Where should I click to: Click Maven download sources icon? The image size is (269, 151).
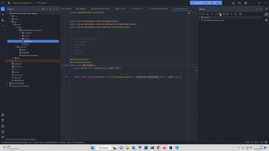[x=207, y=14]
